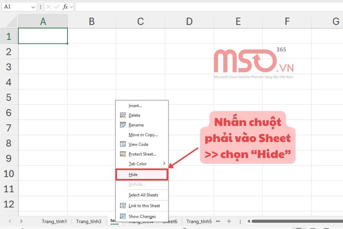Select column A header
Viewport: 343px width, 229px height.
(x=43, y=21)
